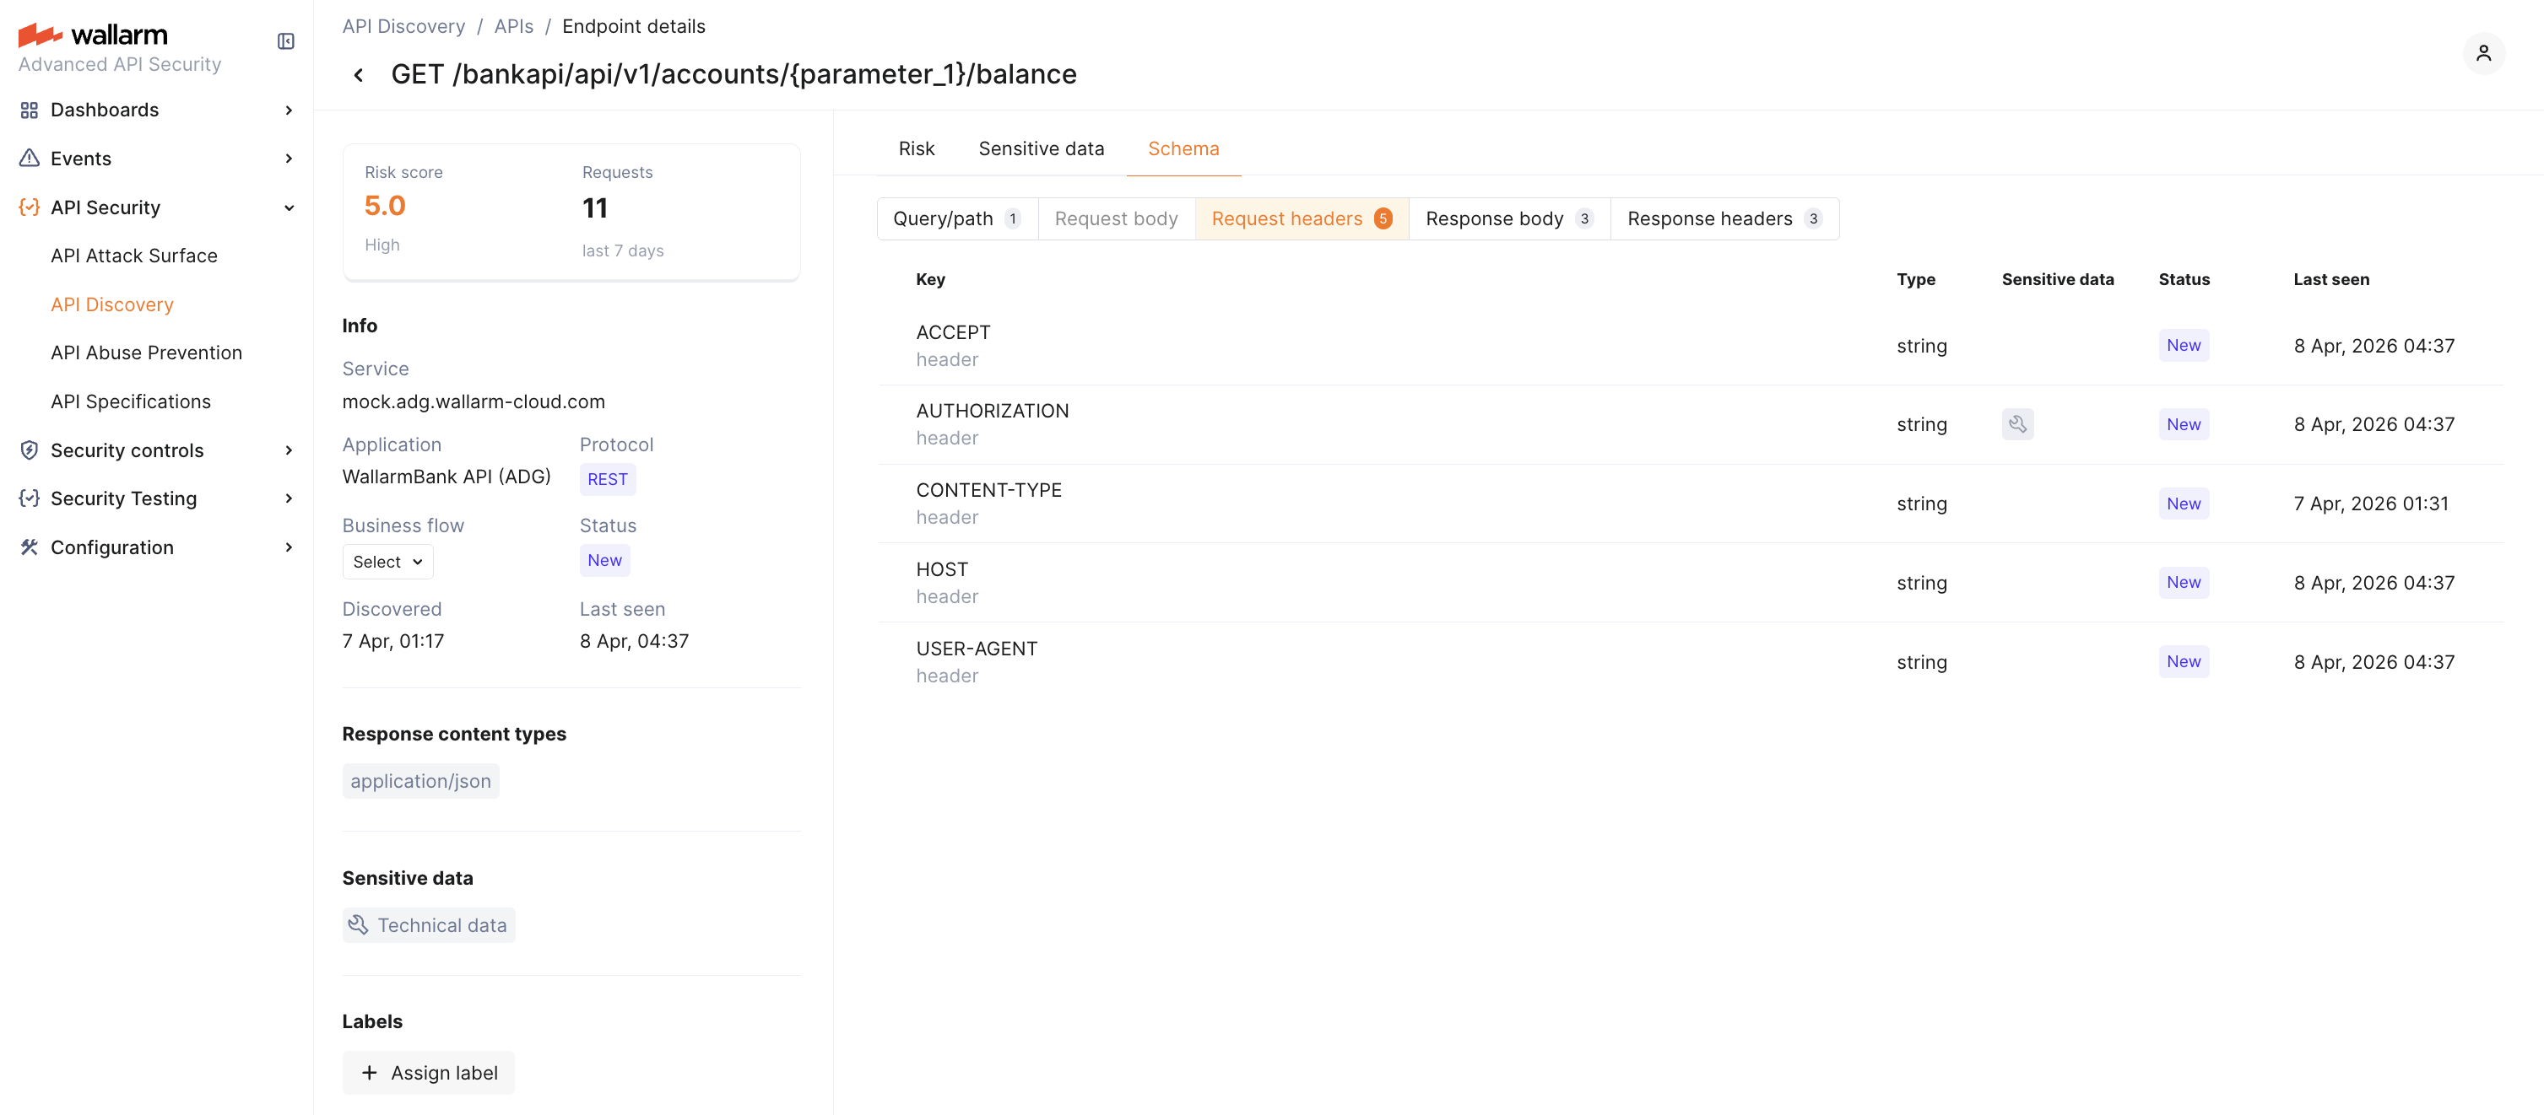Open the Dashboards section icon
This screenshot has width=2544, height=1115.
tap(29, 110)
